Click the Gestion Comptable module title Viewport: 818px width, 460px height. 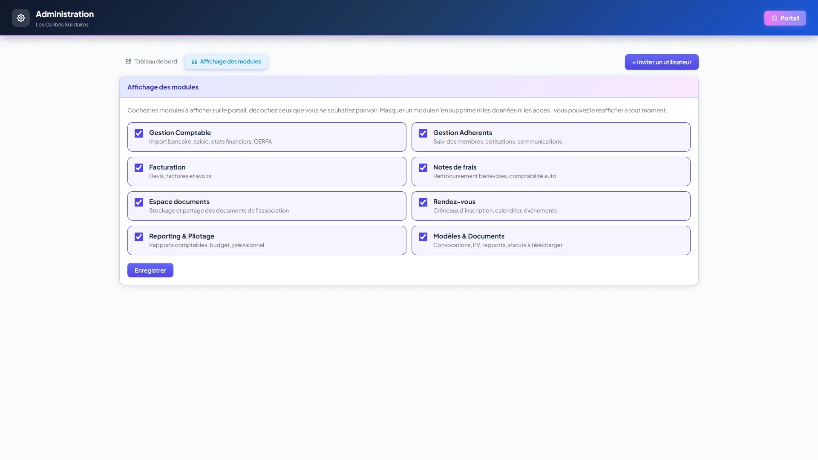tap(180, 133)
